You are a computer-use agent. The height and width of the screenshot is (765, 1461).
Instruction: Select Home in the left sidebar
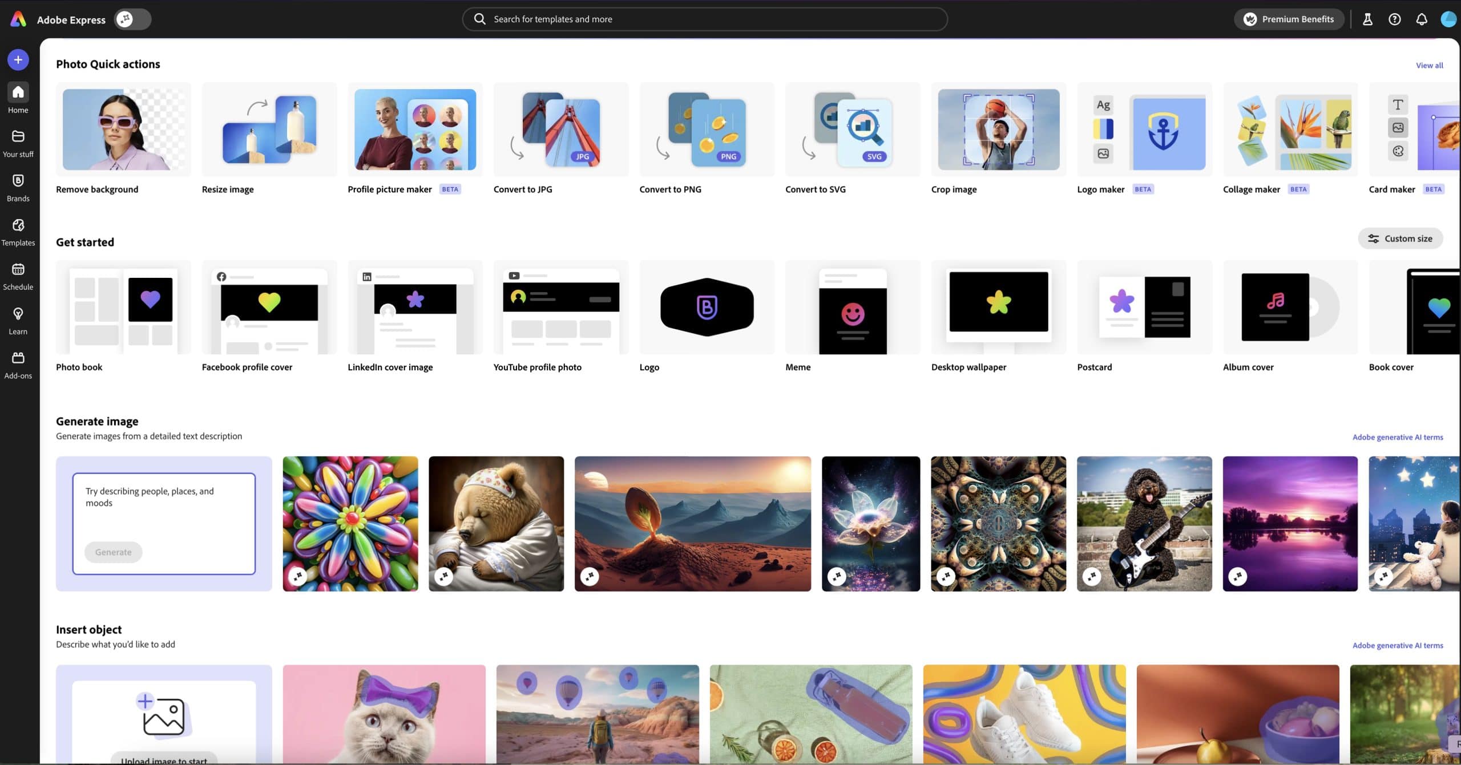pyautogui.click(x=18, y=98)
